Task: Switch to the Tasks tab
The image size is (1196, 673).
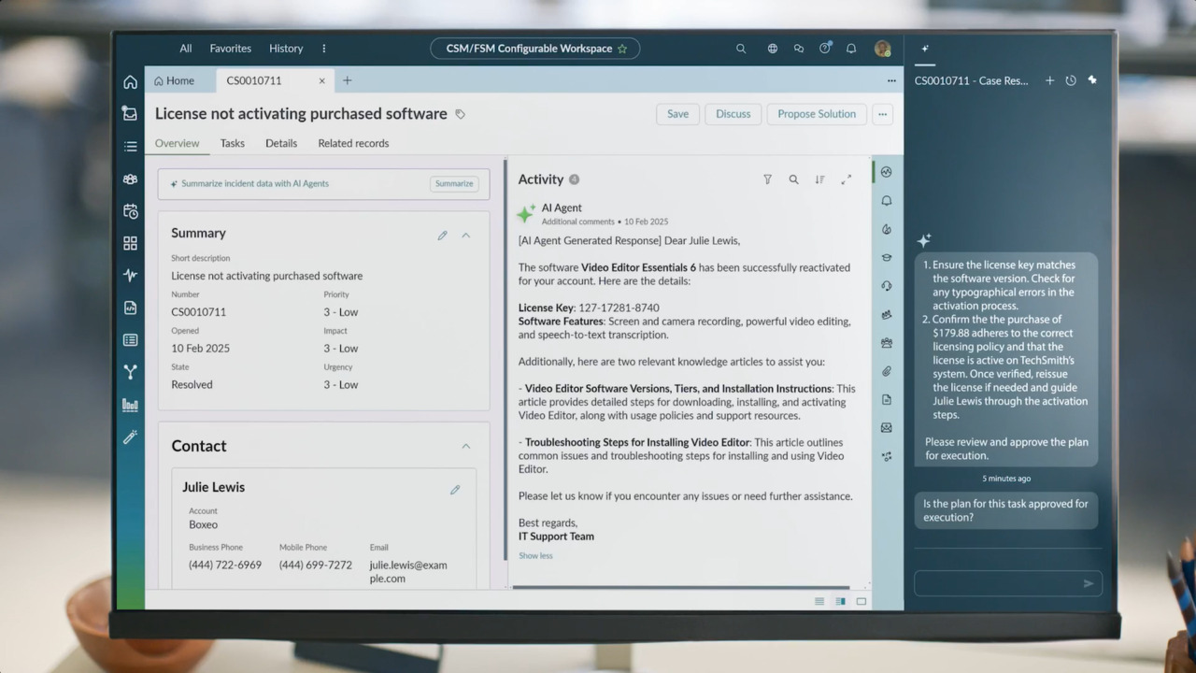Action: click(233, 143)
